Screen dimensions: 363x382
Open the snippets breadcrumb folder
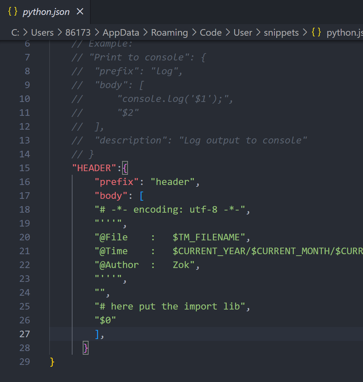coord(281,33)
